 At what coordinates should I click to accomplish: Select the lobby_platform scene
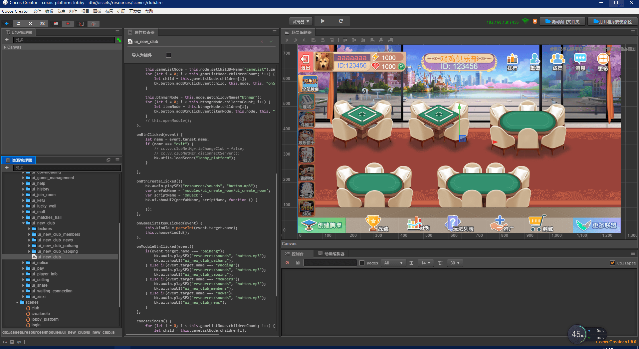45,319
